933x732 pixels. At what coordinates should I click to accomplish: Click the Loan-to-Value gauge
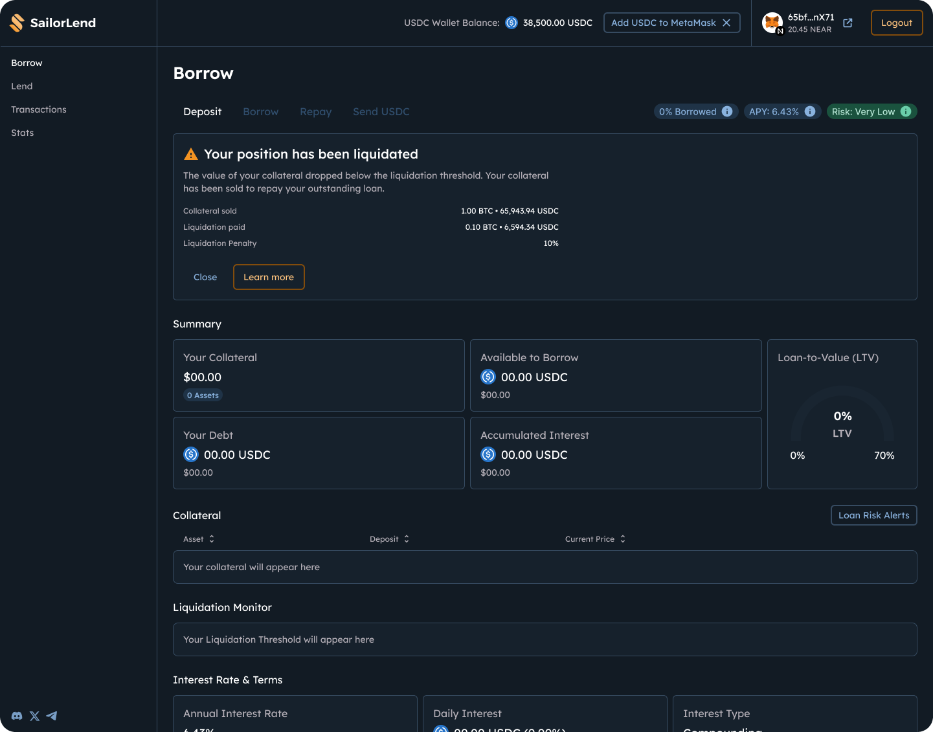842,421
